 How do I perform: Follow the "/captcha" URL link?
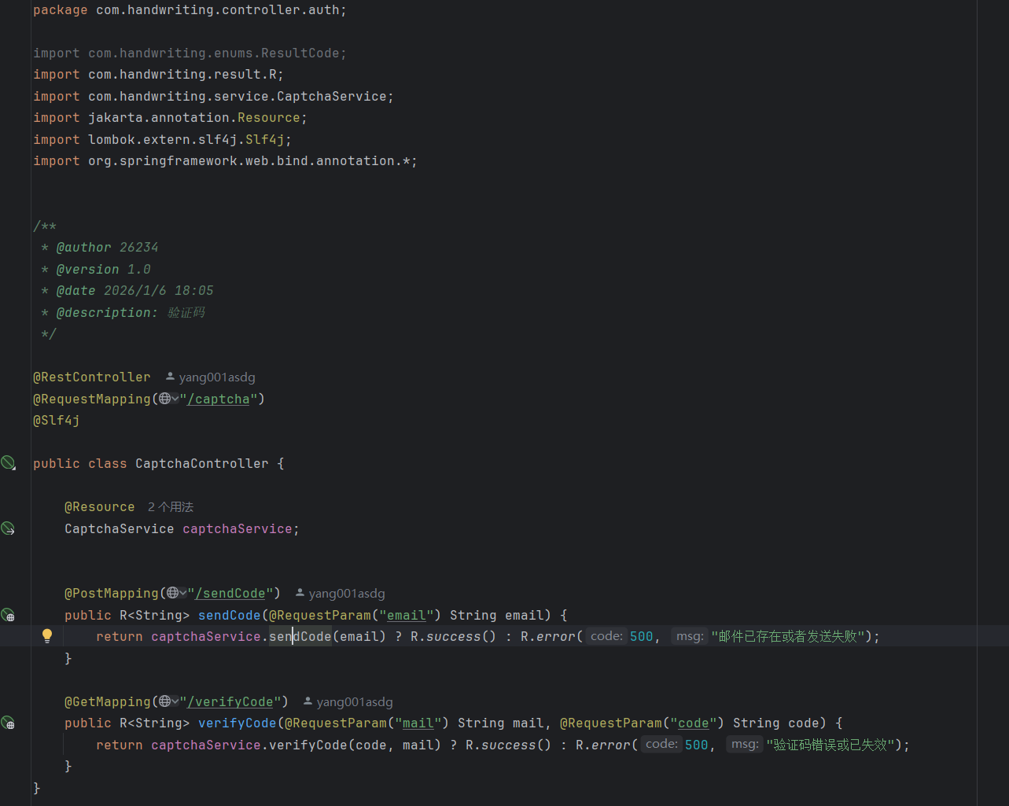(218, 399)
